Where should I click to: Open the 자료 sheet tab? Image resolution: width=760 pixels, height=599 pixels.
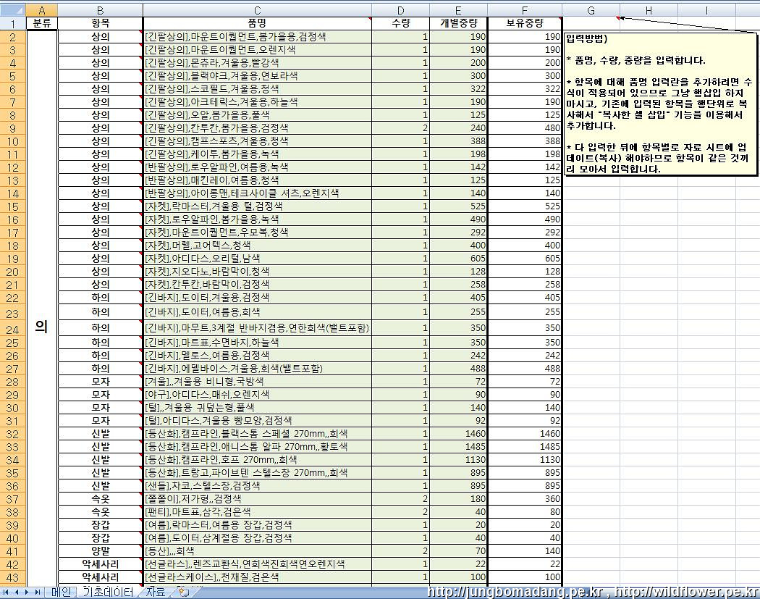(x=156, y=592)
